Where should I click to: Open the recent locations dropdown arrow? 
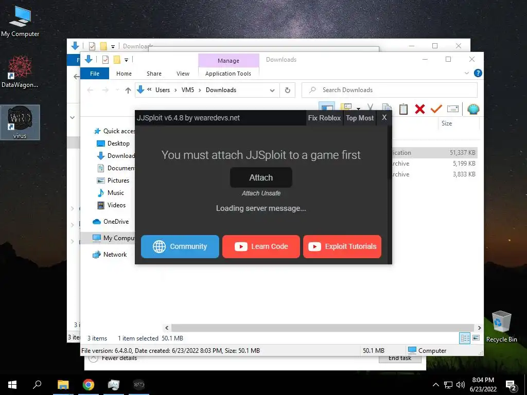(117, 90)
